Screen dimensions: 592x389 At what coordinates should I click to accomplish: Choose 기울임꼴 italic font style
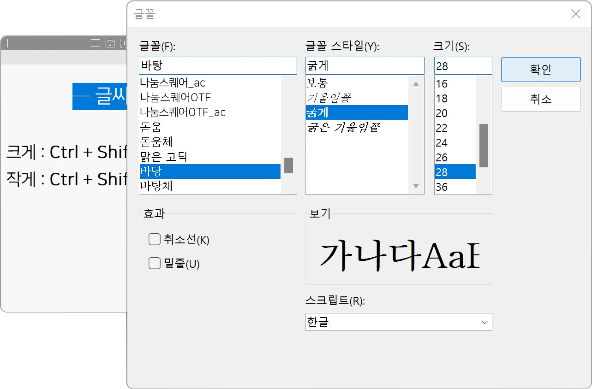(x=329, y=98)
